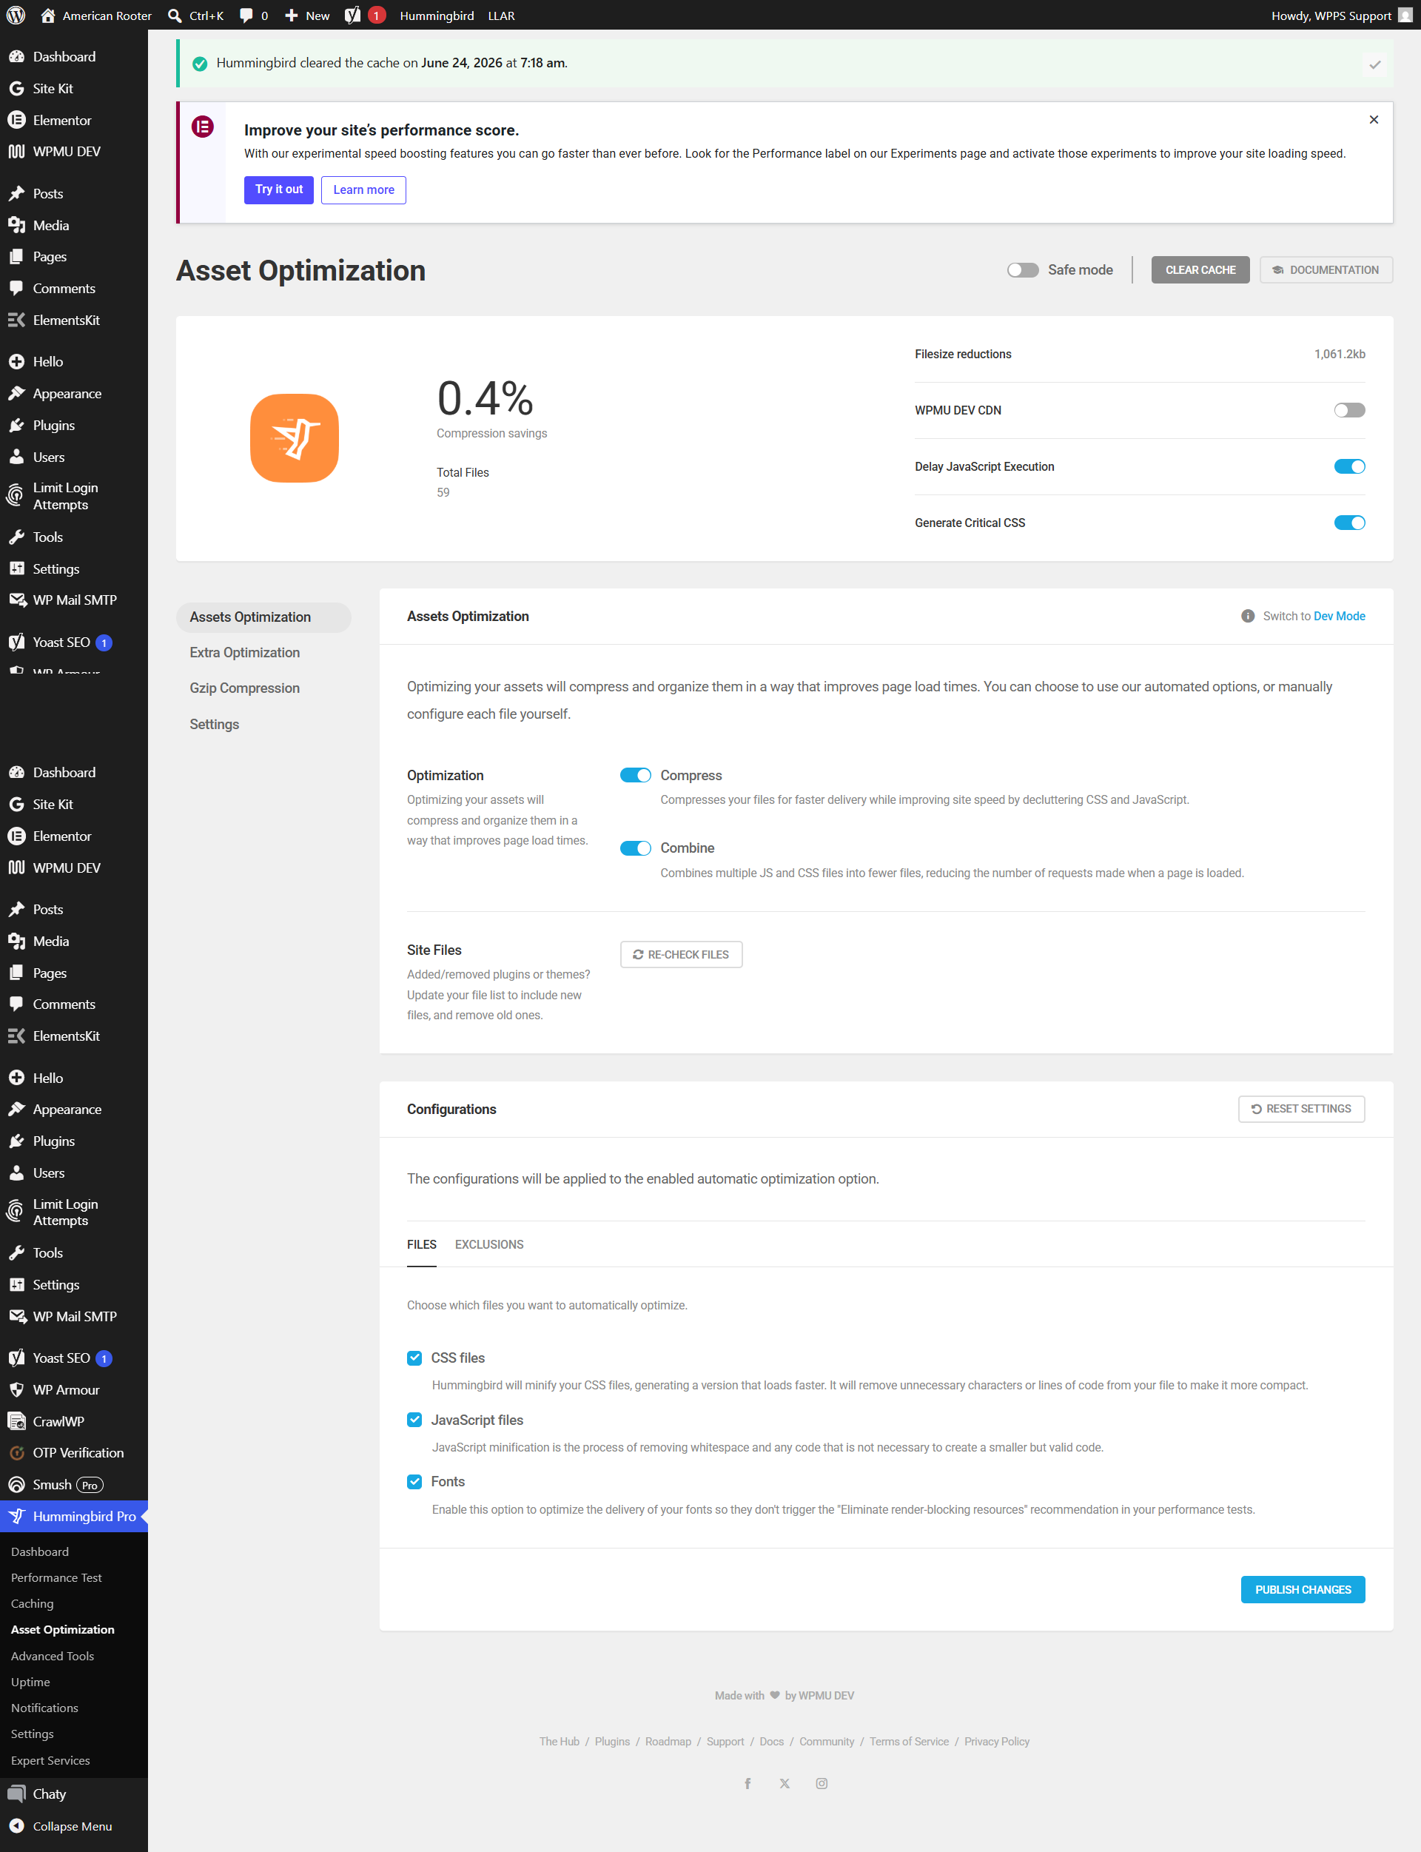Open comments bubble in admin bar
The image size is (1421, 1852).
coord(246,16)
